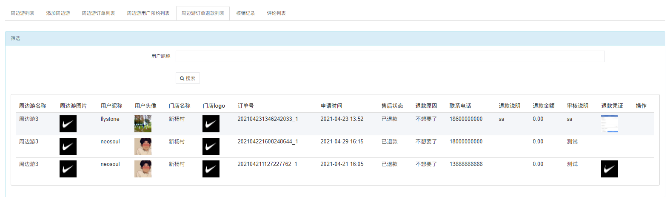The width and height of the screenshot is (667, 197).
Task: Switch to the 评论列表 tab
Action: [276, 13]
